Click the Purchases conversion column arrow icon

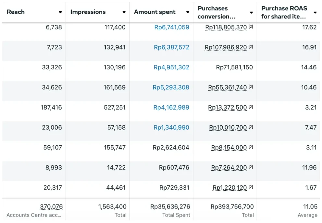(251, 12)
